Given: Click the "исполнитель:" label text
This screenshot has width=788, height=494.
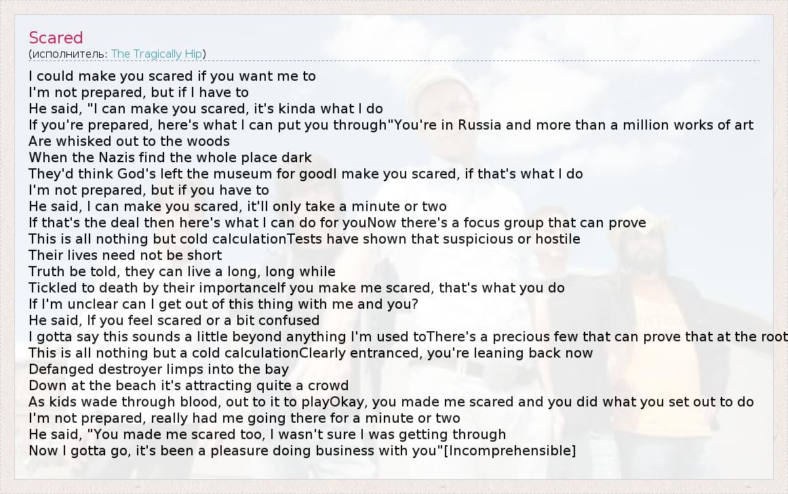Looking at the screenshot, I should 69,54.
